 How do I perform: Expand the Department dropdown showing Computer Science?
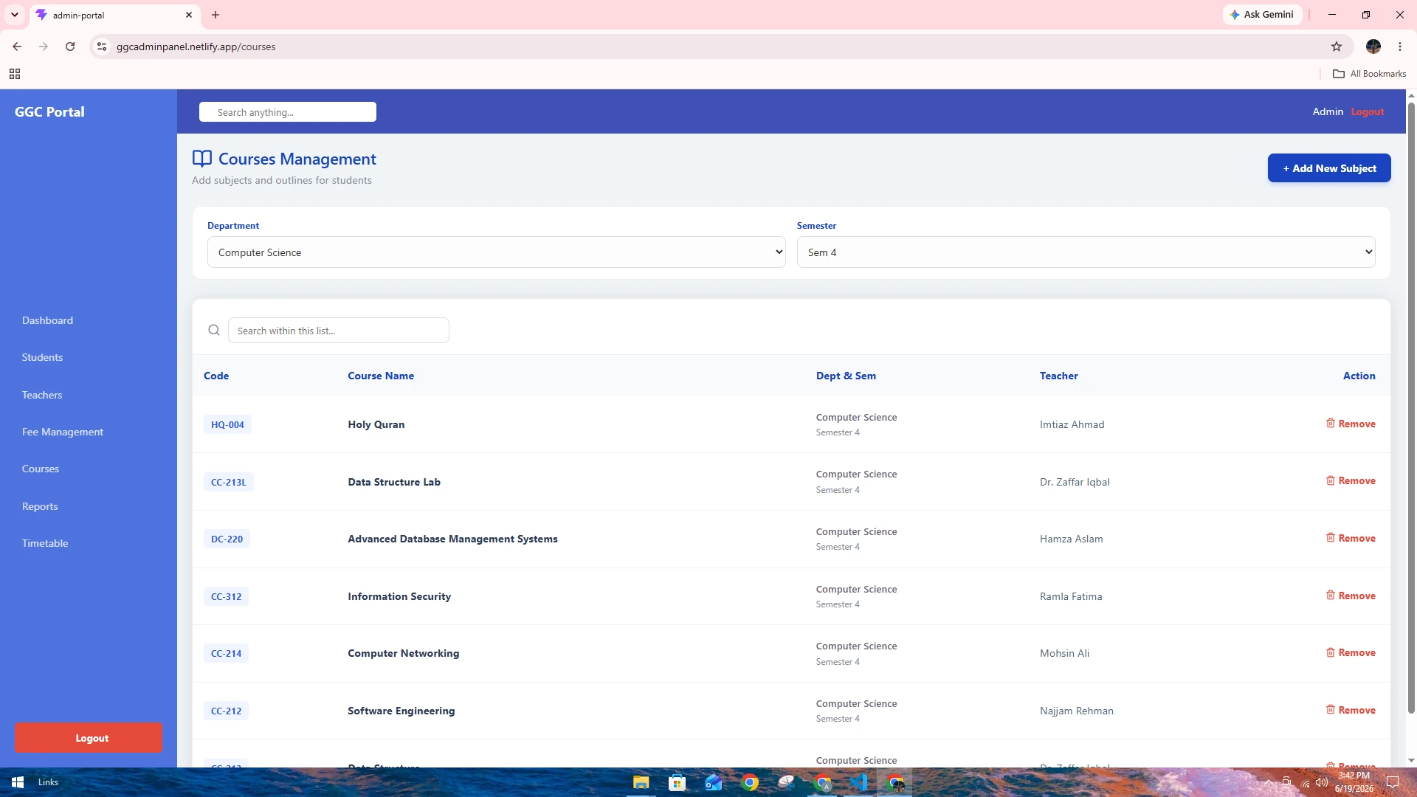496,252
